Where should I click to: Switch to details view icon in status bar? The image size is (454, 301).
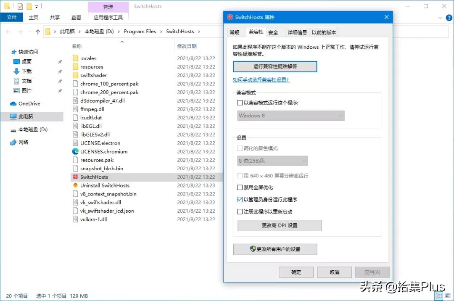coord(439,296)
